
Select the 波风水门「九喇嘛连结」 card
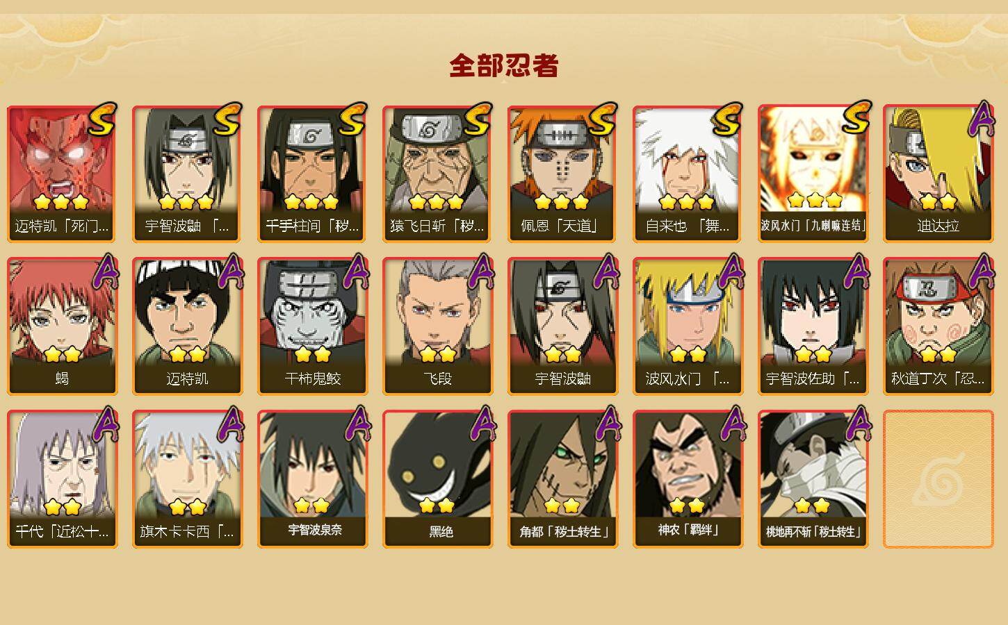point(813,174)
